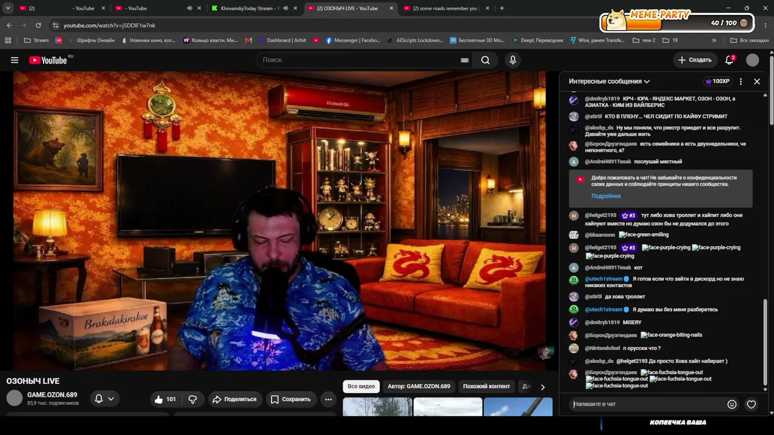Open the Dashboard | Airbit bookmark
774x435 pixels.
pos(282,40)
